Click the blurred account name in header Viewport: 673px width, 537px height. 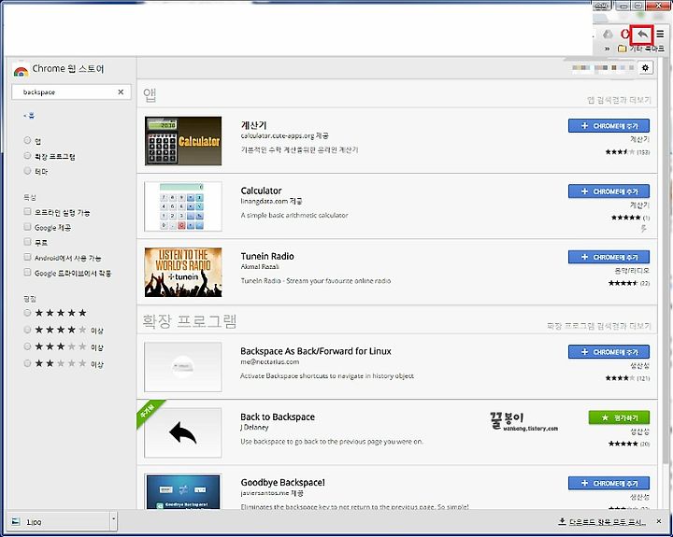click(x=603, y=68)
